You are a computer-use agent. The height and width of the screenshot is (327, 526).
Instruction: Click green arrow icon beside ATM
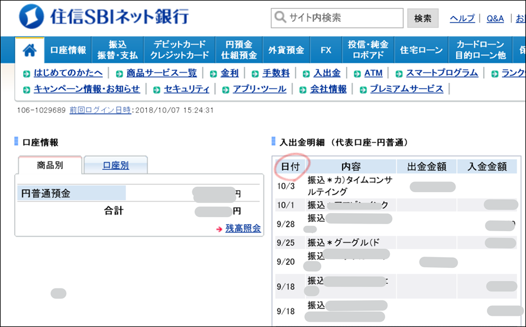pyautogui.click(x=357, y=74)
